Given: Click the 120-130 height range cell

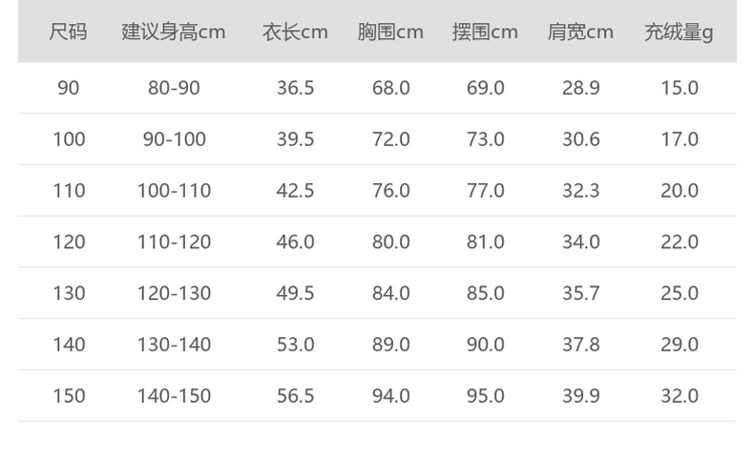Looking at the screenshot, I should click(174, 293).
